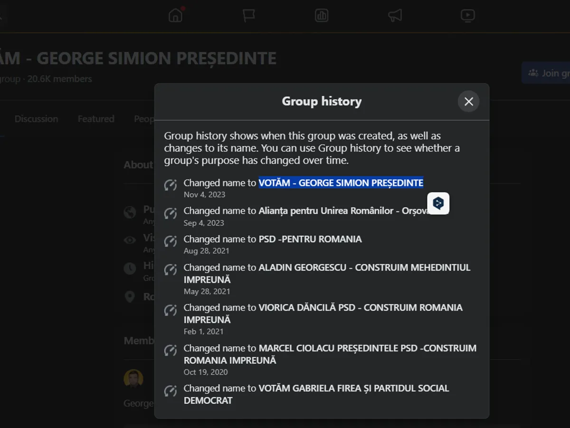
Task: Open the Featured tab
Action: click(96, 119)
